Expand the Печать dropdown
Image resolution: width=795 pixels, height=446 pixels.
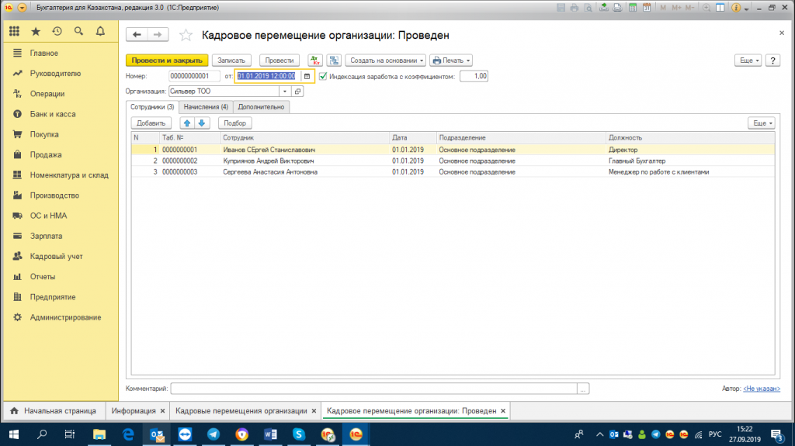tap(451, 61)
